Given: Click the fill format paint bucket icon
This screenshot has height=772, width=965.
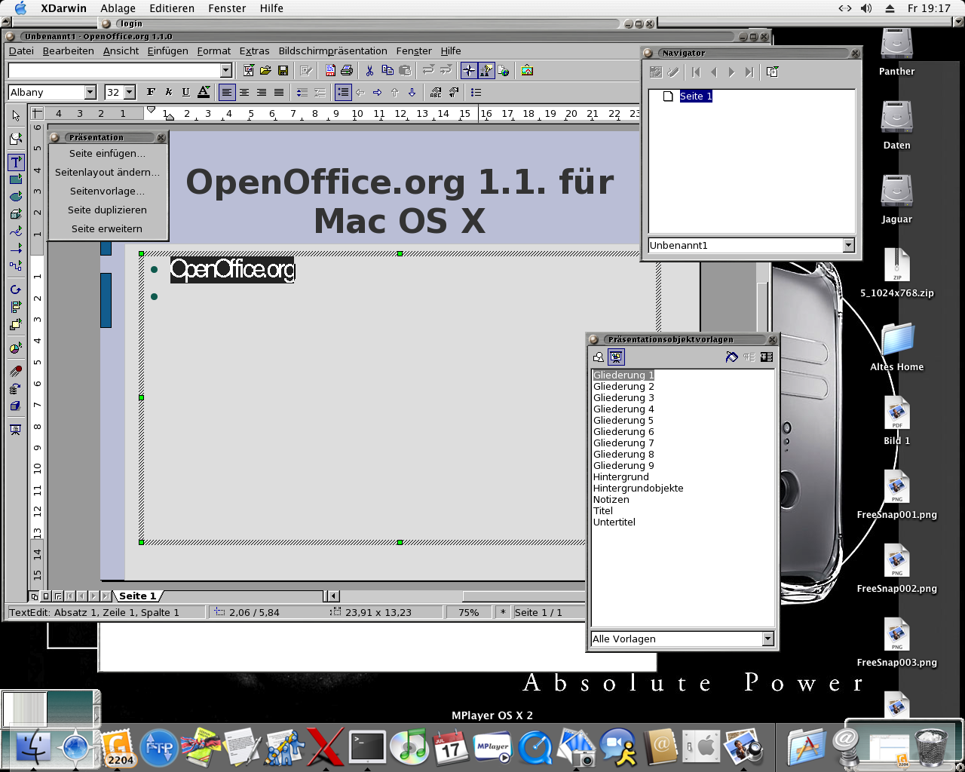Looking at the screenshot, I should click(731, 357).
